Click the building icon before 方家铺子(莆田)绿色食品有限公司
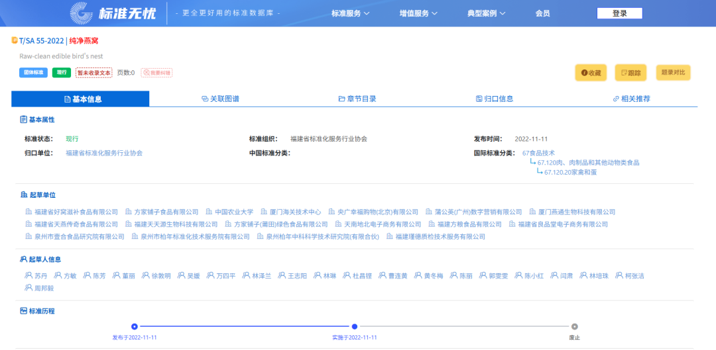 pos(228,224)
